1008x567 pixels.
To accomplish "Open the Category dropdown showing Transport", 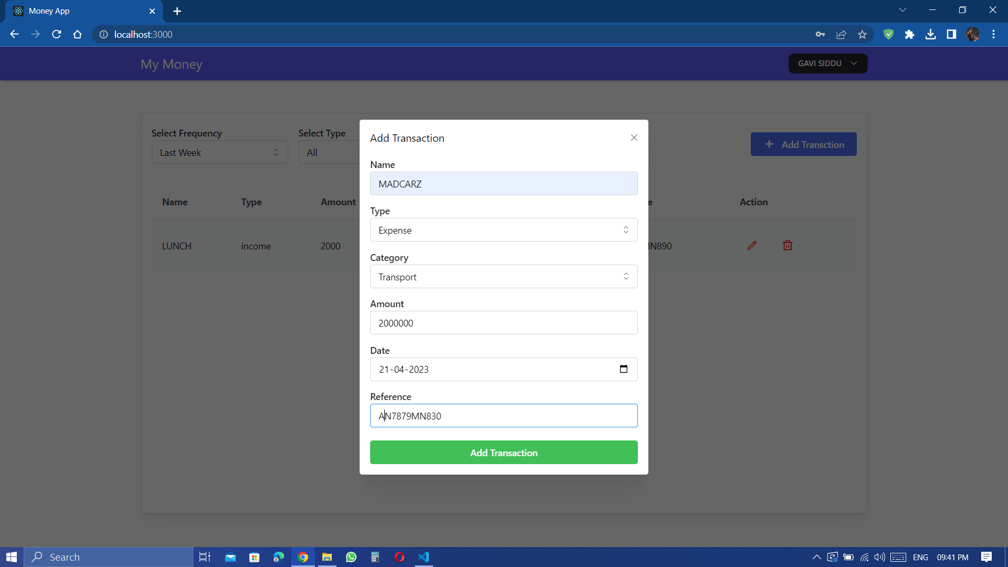I will pyautogui.click(x=503, y=276).
